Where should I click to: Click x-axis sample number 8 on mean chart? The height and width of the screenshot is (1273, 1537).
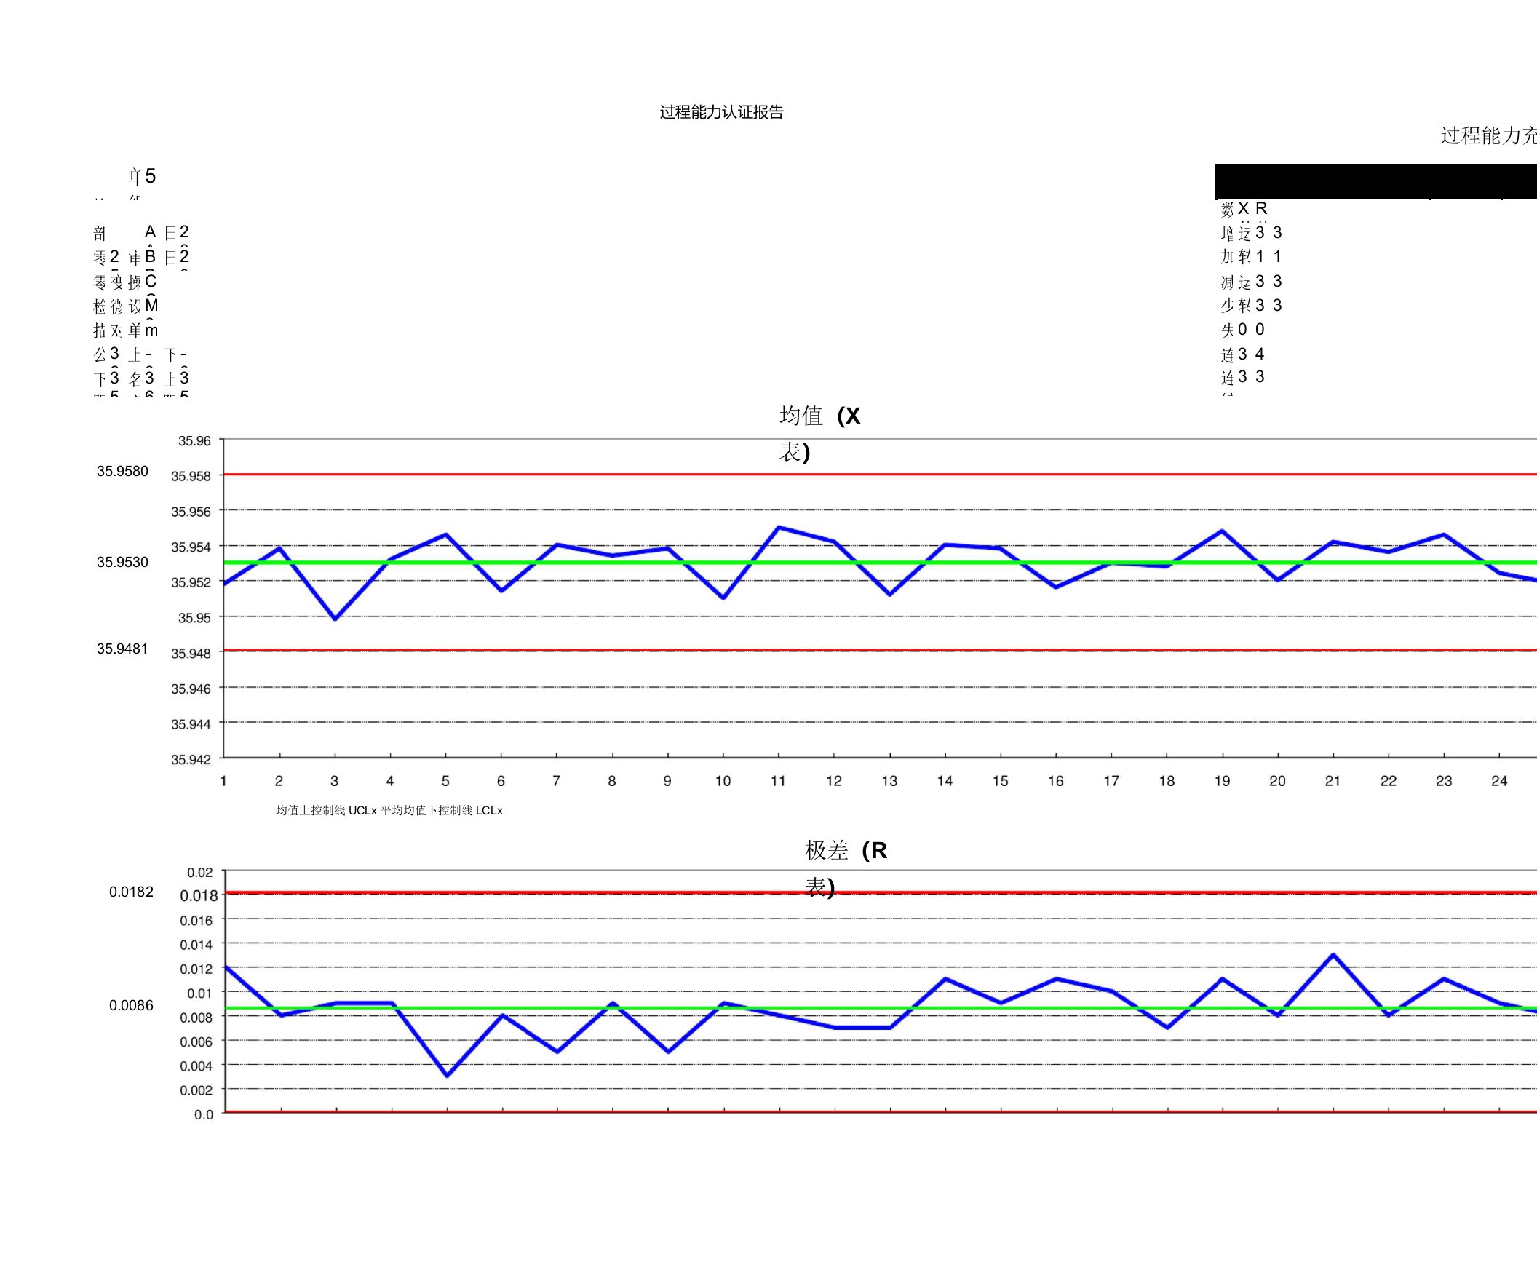coord(612,781)
